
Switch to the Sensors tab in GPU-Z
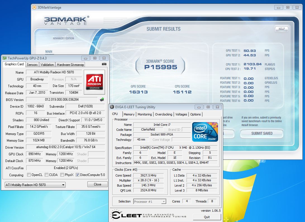[x=32, y=65]
